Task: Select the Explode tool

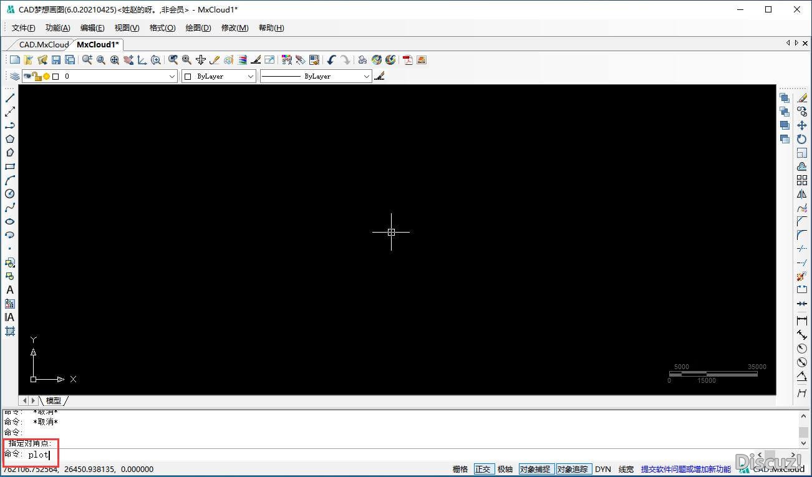Action: click(x=802, y=276)
